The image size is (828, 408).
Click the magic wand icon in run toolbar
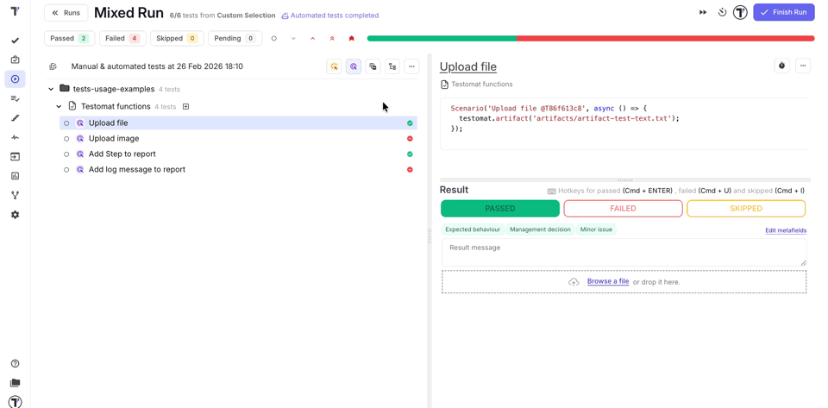(334, 66)
